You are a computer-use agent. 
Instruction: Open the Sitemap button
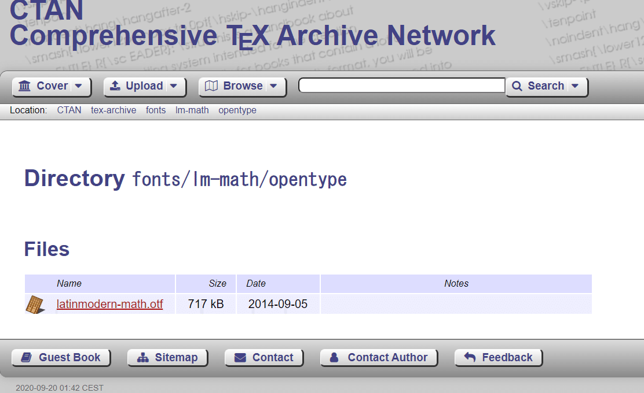click(x=167, y=357)
